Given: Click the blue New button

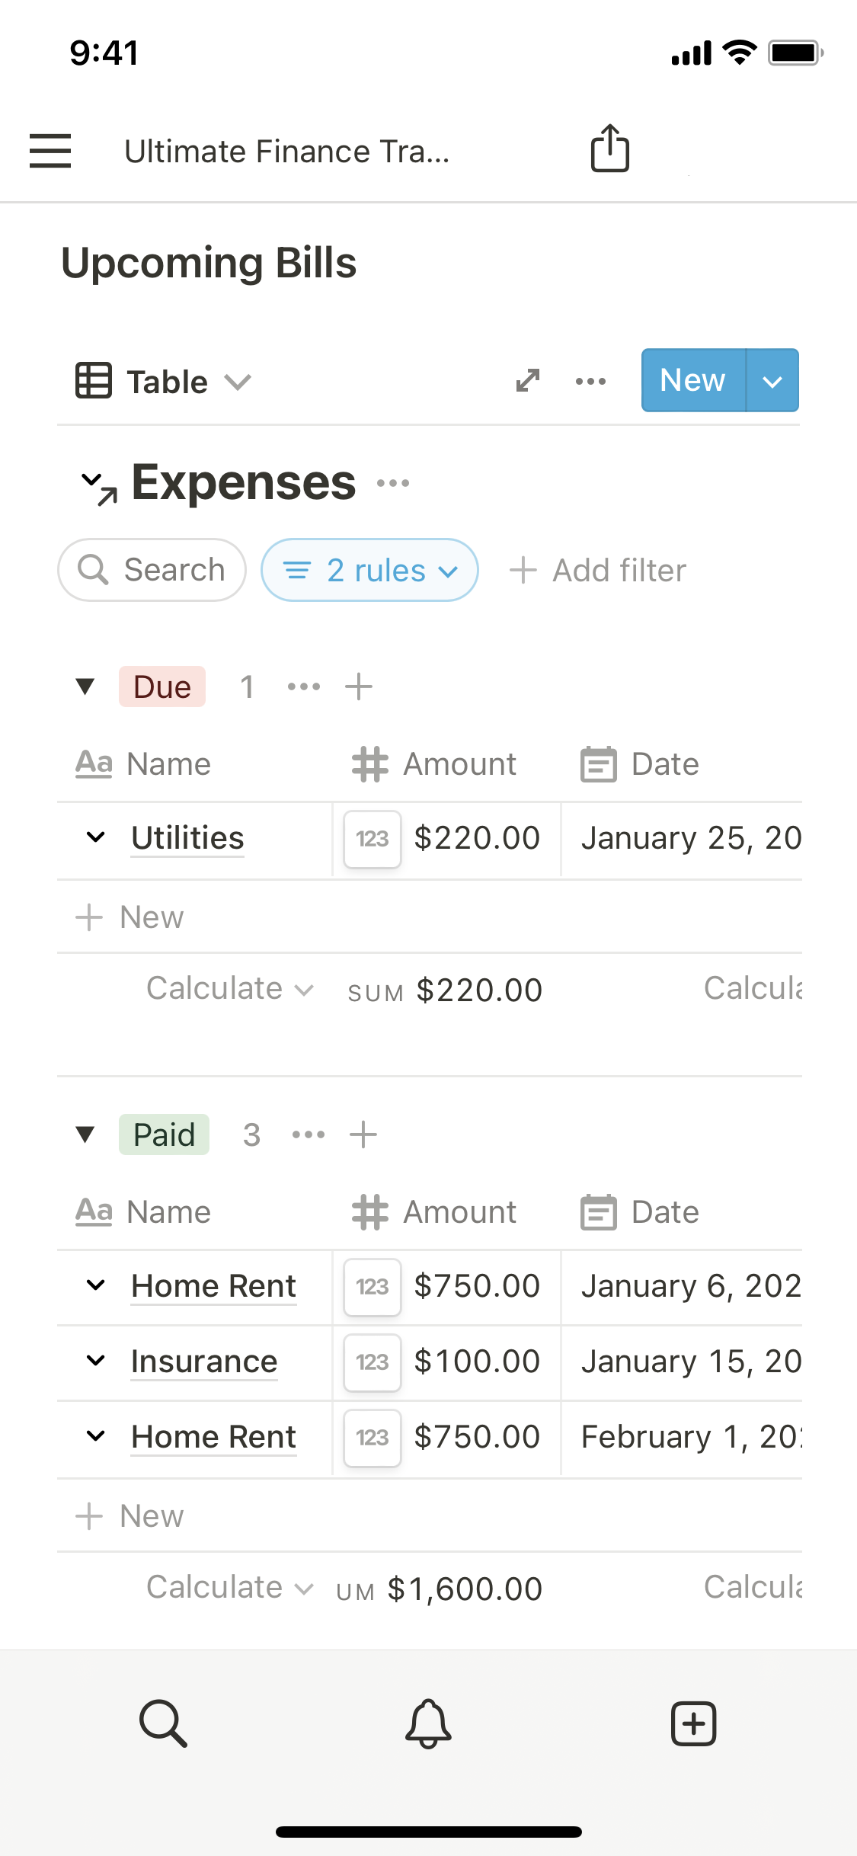Looking at the screenshot, I should point(692,380).
